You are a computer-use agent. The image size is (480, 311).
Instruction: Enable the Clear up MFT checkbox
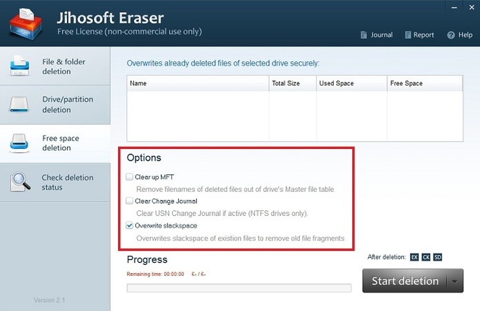129,177
